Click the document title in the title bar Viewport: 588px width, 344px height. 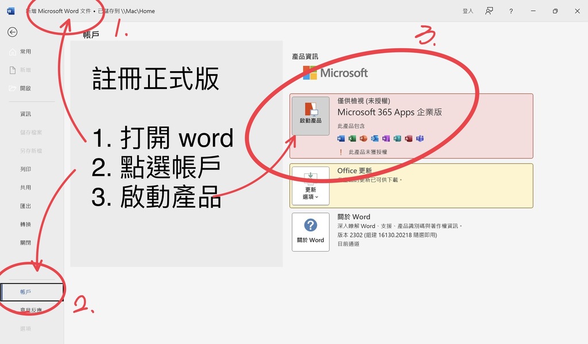click(x=90, y=11)
